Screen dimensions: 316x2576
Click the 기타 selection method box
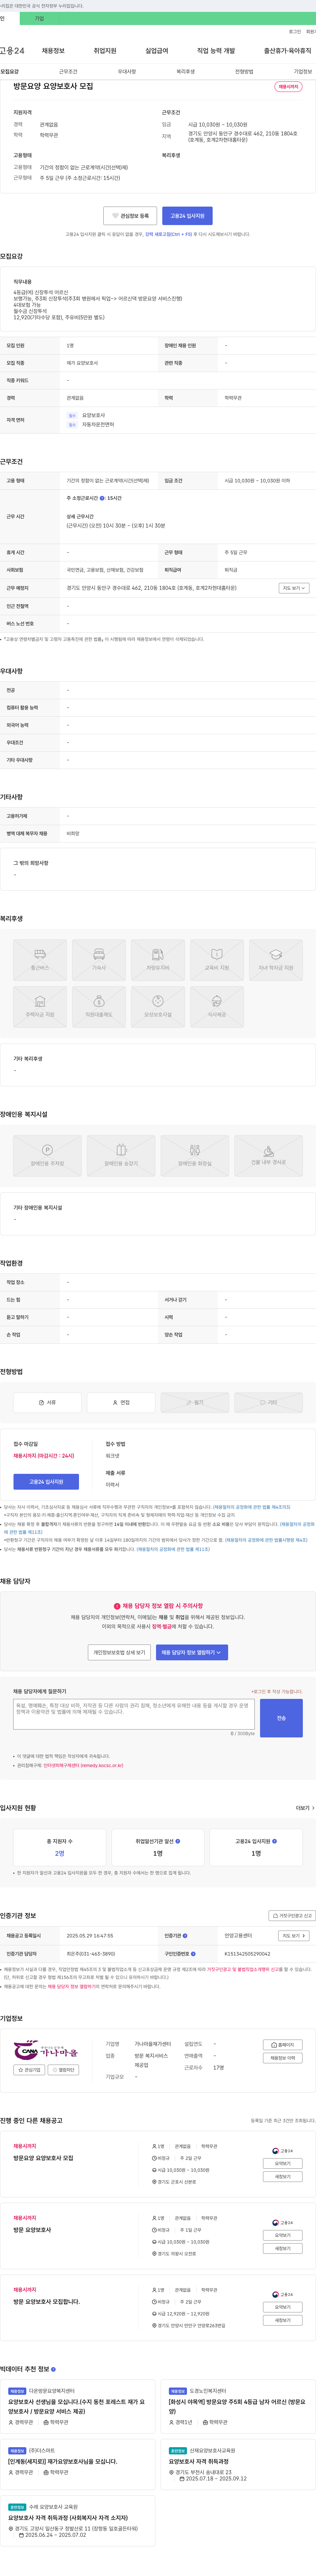268,1402
